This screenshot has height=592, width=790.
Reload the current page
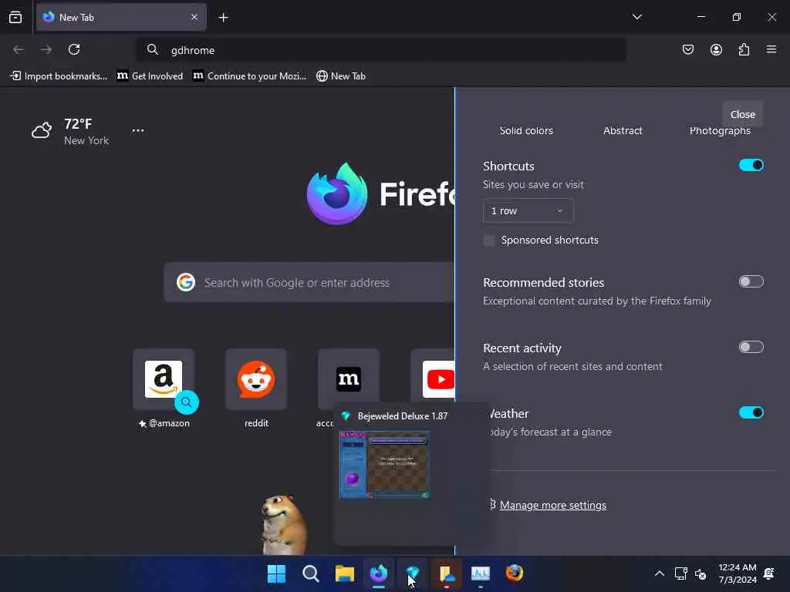tap(74, 49)
